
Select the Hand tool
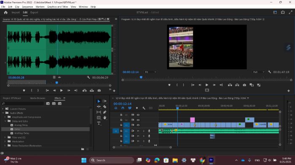point(105,118)
